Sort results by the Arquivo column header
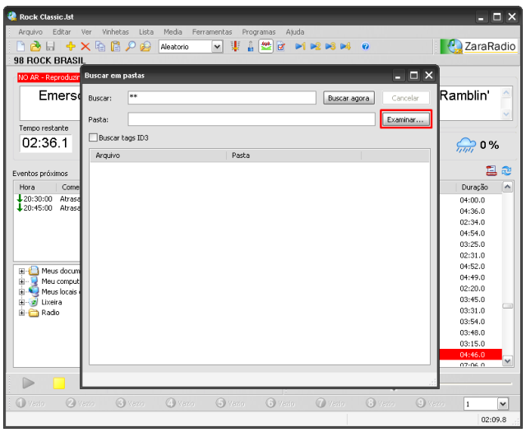The image size is (526, 432). 159,156
